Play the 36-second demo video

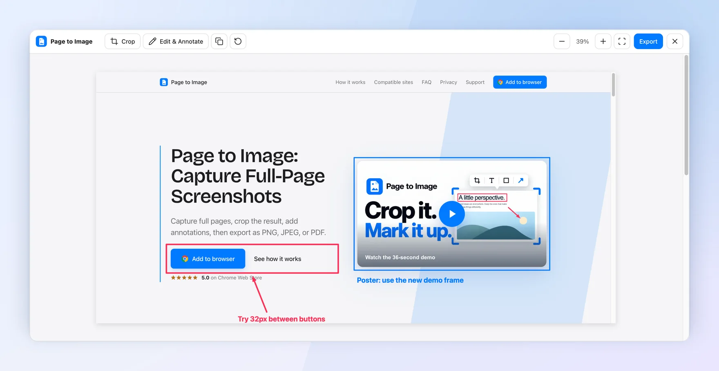pyautogui.click(x=452, y=214)
